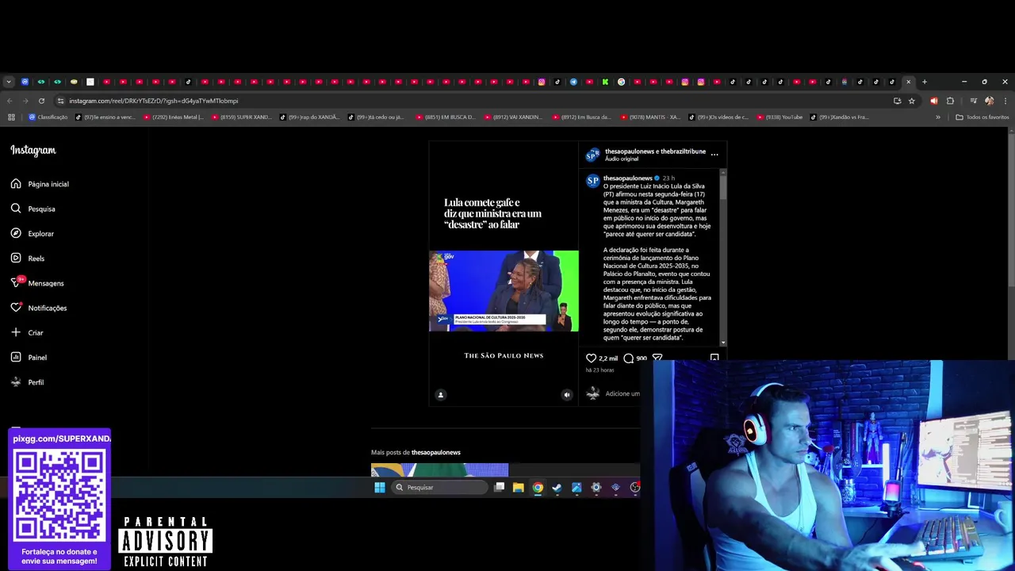
Task: Open the tab search dropdown arrow
Action: coord(8,82)
